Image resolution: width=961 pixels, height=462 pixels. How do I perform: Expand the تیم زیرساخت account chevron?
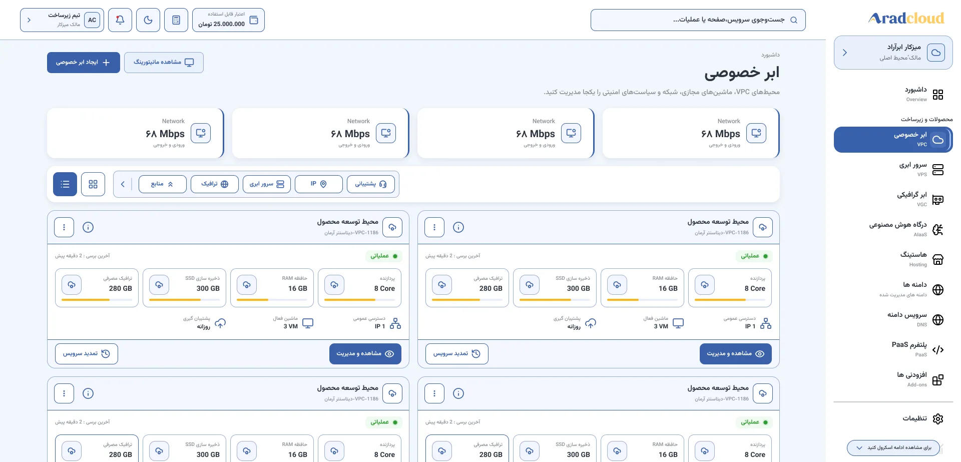pos(29,20)
